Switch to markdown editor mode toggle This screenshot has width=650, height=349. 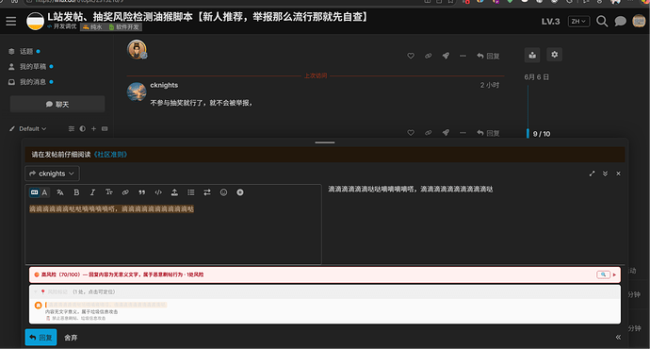(35, 192)
